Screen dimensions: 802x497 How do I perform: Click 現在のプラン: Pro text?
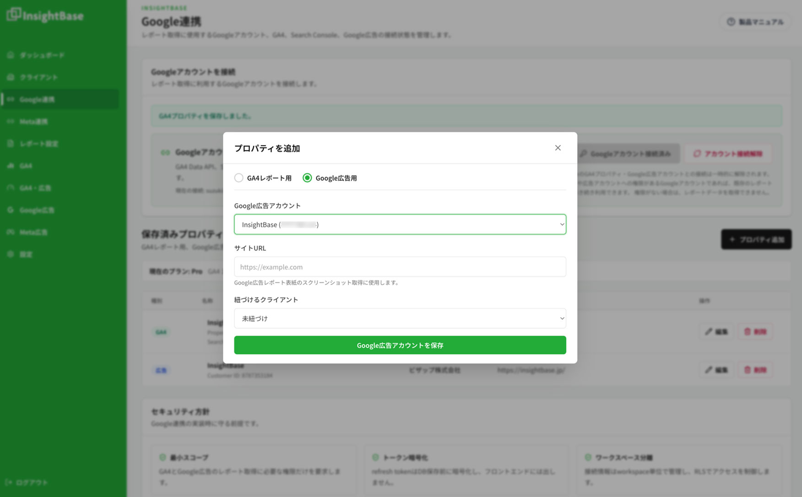(176, 271)
